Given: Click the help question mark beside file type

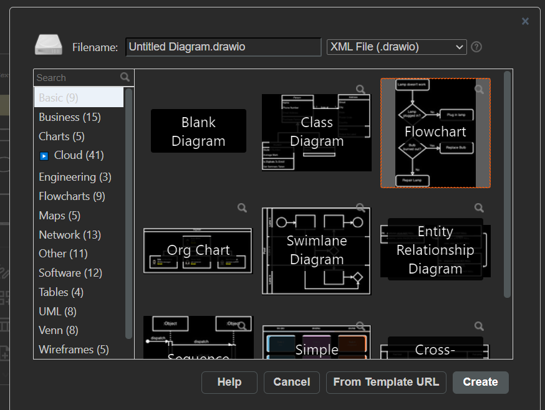Looking at the screenshot, I should 476,47.
